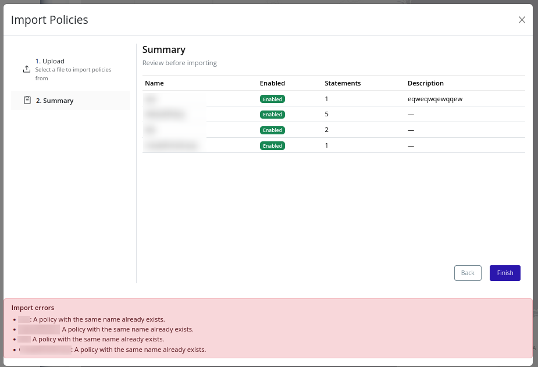Viewport: 538px width, 367px height.
Task: Click the description text "eqweqwqewqqew"
Action: point(435,99)
